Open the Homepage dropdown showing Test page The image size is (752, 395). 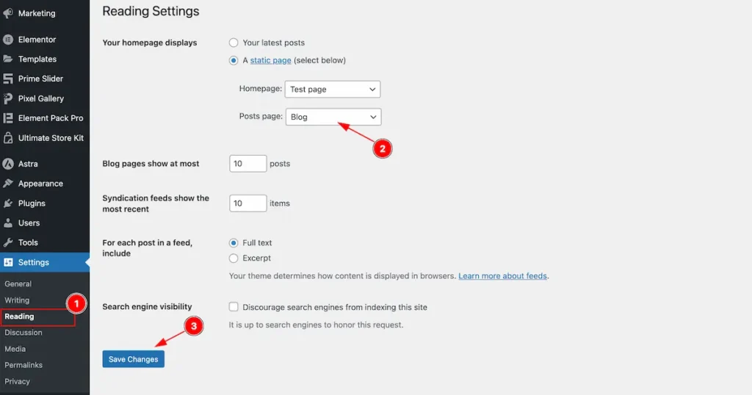click(333, 90)
